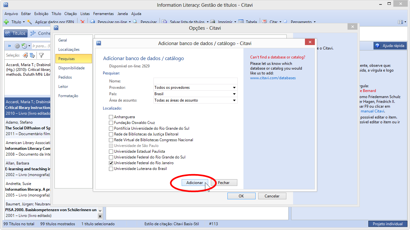Click the Pensamento bulb icon
The width and height of the screenshot is (410, 230).
coord(285,22)
